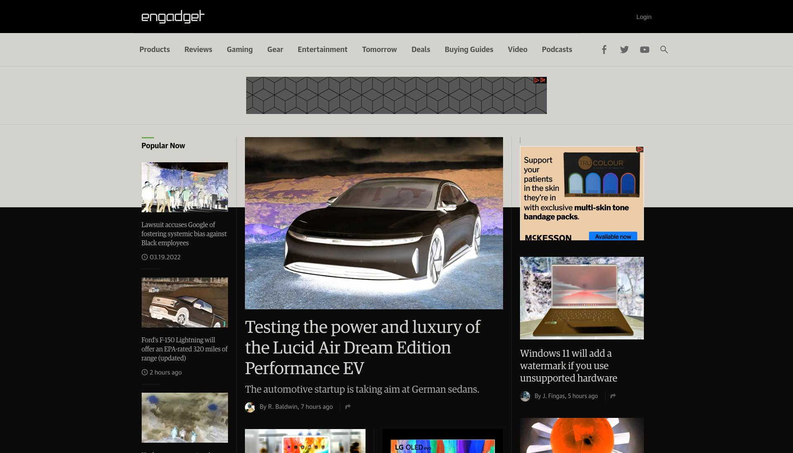The image size is (793, 453).
Task: Open the LG OLED evo article thumbnail
Action: tap(442, 441)
